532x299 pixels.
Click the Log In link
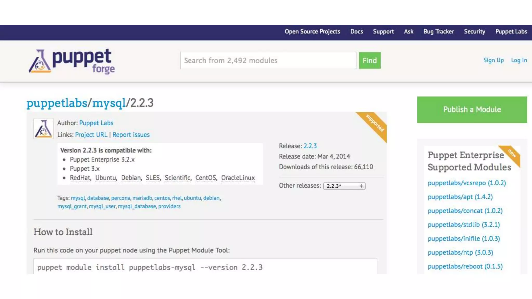click(x=519, y=60)
